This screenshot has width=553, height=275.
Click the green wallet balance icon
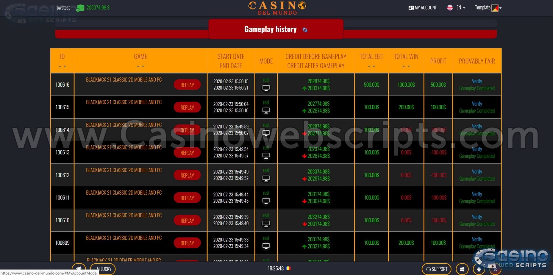(x=80, y=8)
